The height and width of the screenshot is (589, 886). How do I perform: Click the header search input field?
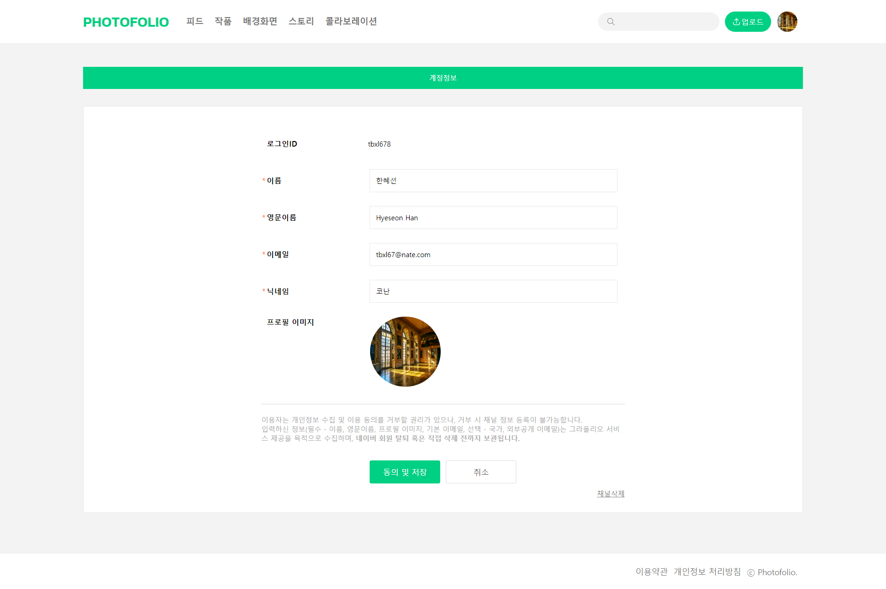tap(667, 22)
